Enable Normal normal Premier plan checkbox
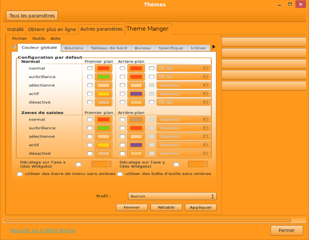This screenshot has height=240, width=309. [90, 68]
